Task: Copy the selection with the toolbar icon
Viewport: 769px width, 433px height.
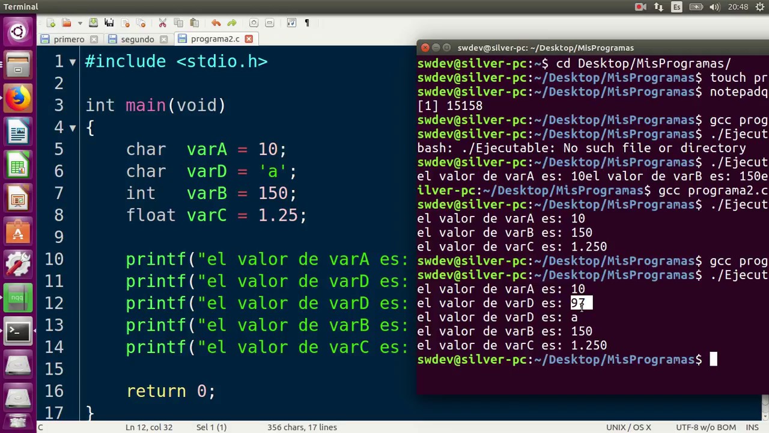Action: tap(178, 23)
